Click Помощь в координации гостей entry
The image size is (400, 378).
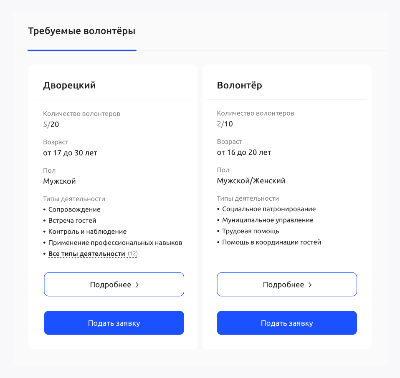click(x=271, y=242)
